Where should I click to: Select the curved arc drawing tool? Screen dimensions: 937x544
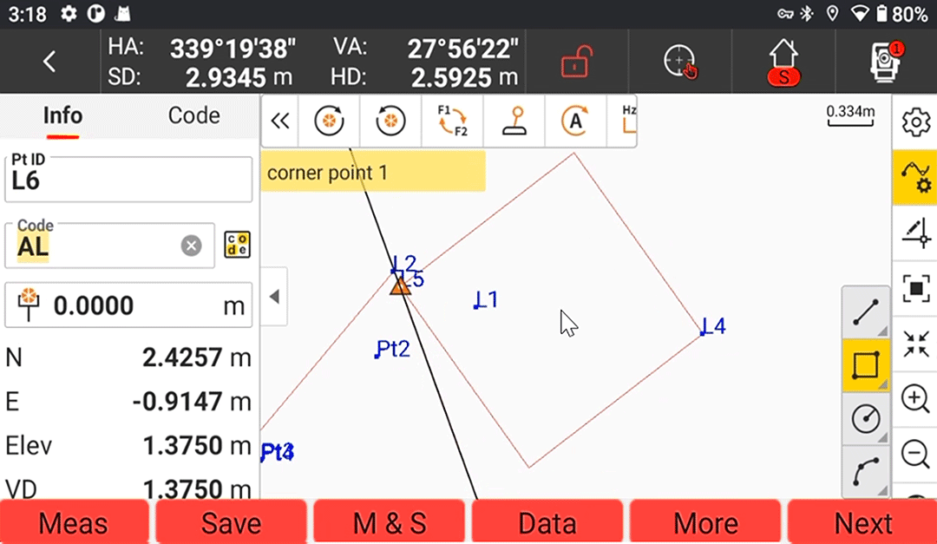click(x=866, y=472)
